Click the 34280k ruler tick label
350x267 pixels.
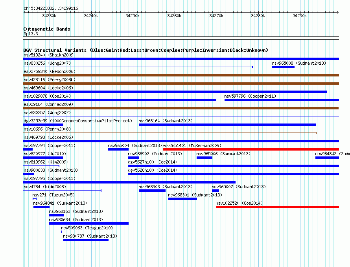pos(258,16)
